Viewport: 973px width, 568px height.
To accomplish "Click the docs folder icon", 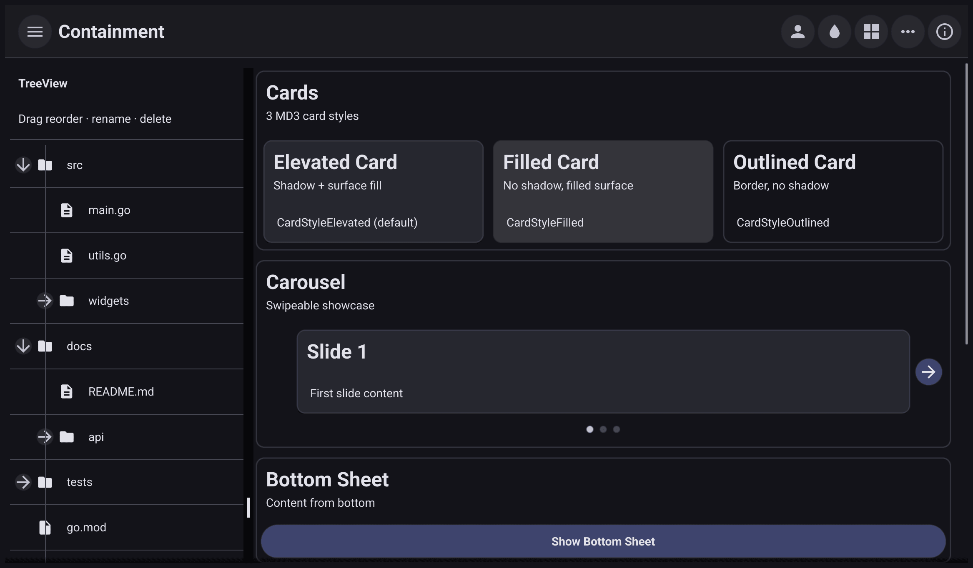I will click(45, 346).
